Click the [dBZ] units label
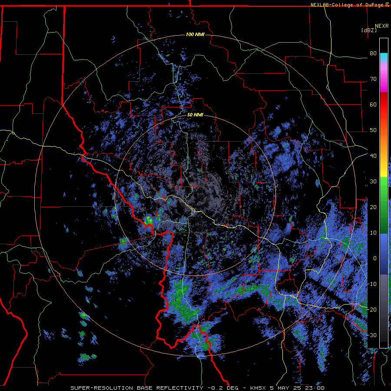 [369, 30]
